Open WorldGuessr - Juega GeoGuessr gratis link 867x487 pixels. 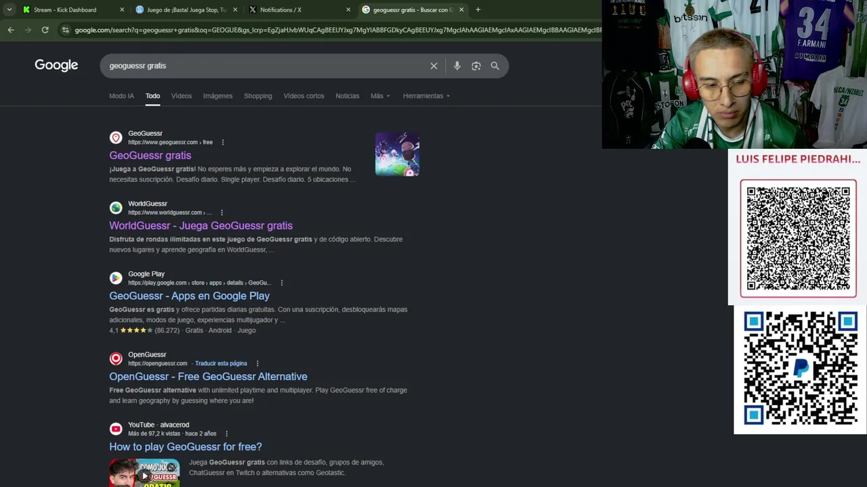point(201,226)
